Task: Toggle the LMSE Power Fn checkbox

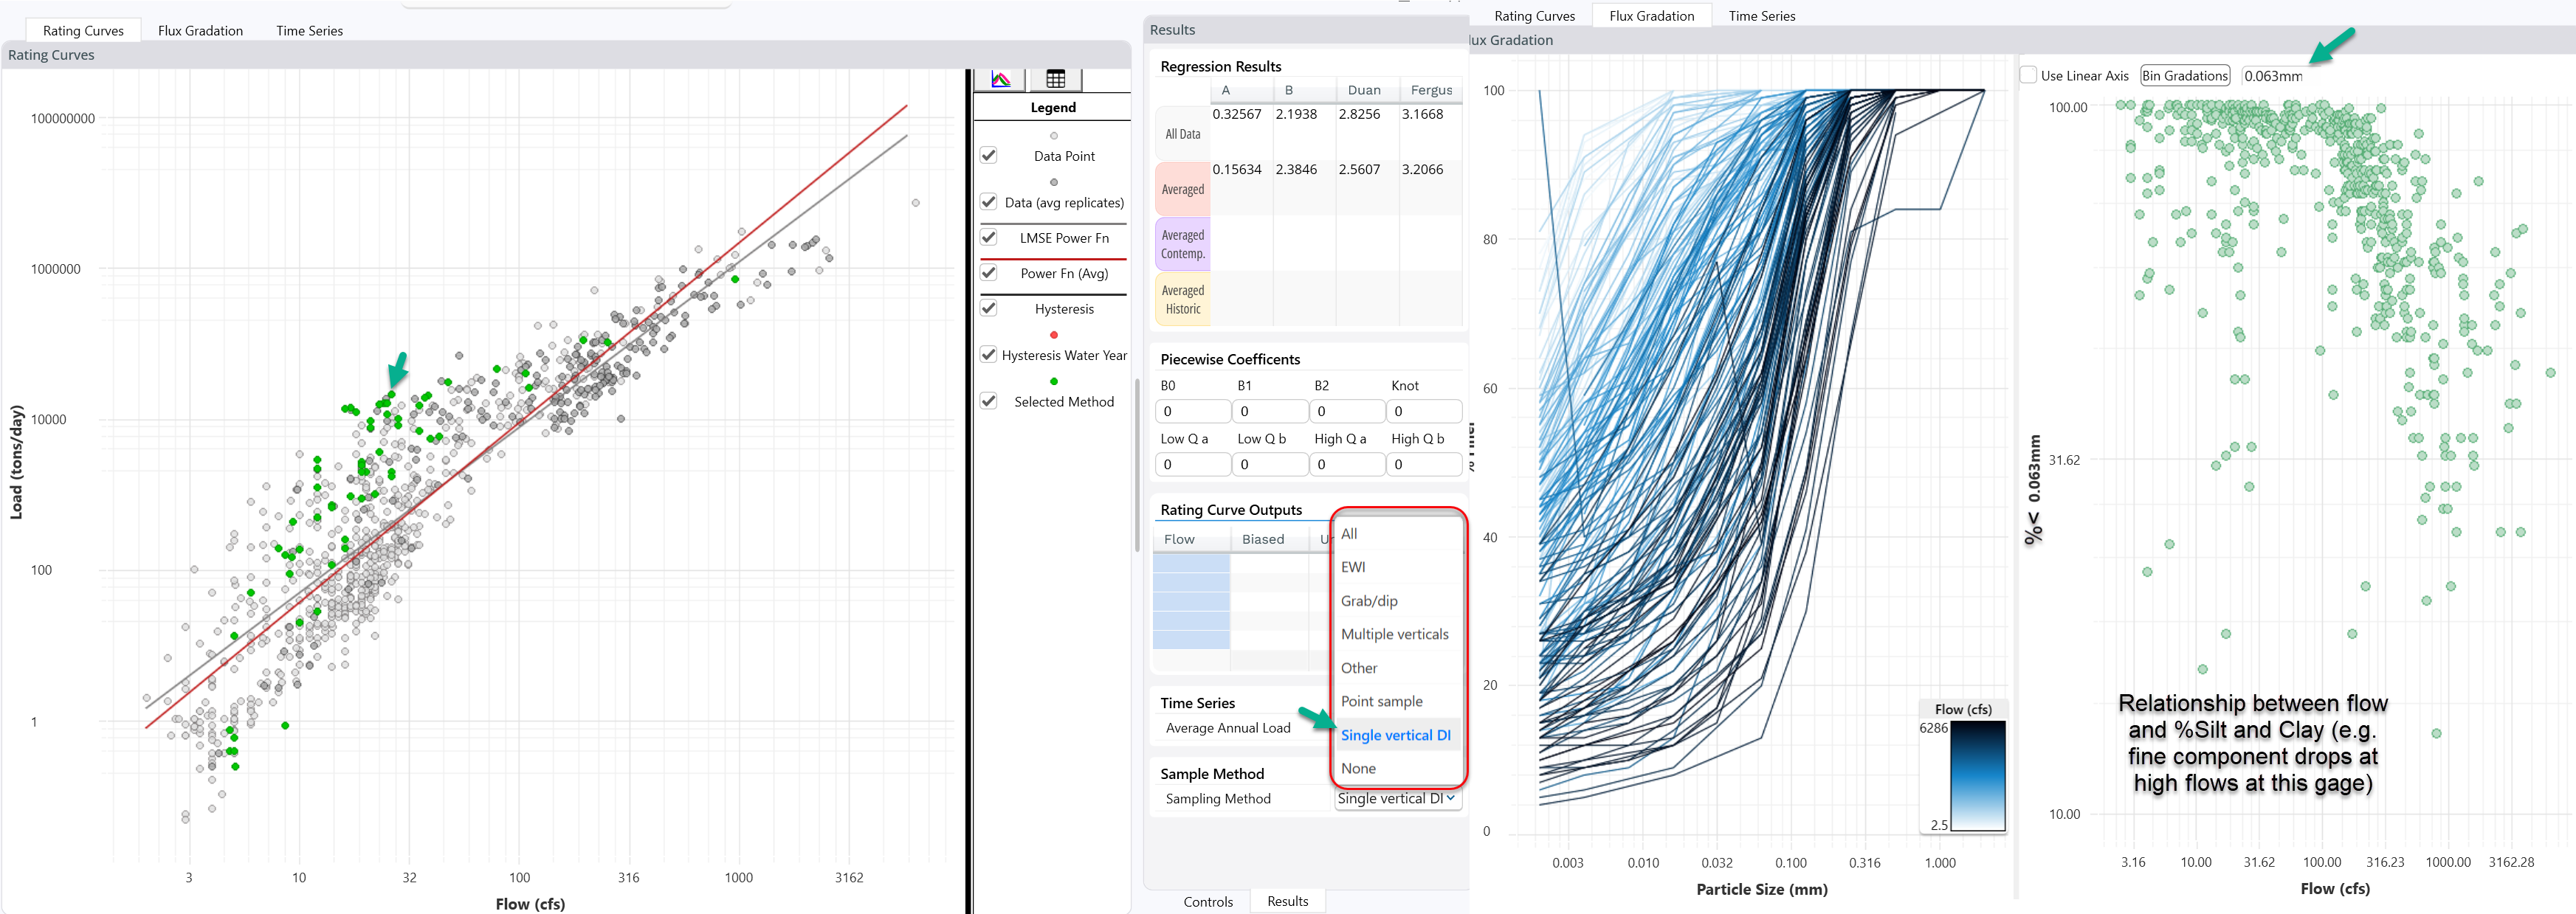Action: click(x=988, y=238)
